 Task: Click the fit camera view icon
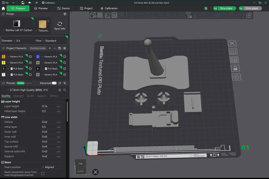pos(95,172)
